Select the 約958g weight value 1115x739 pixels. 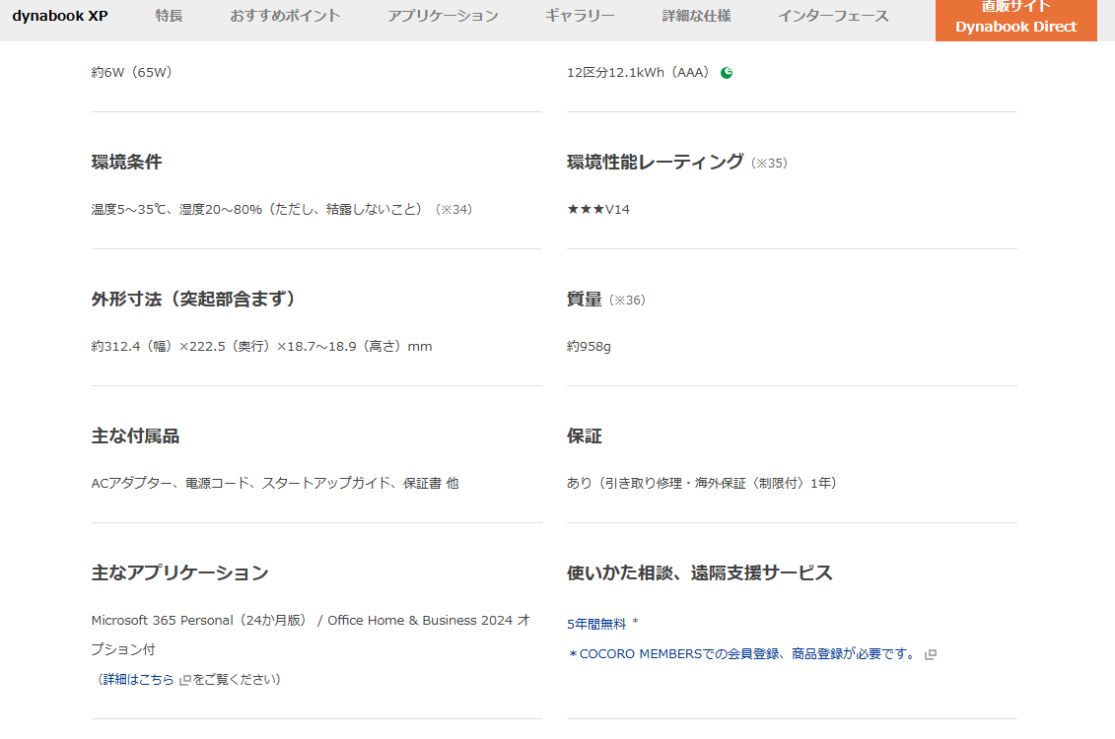[x=589, y=347]
